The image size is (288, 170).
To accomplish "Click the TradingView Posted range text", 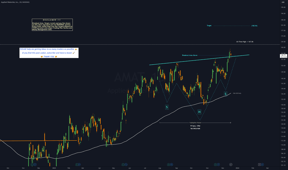I will (195, 123).
